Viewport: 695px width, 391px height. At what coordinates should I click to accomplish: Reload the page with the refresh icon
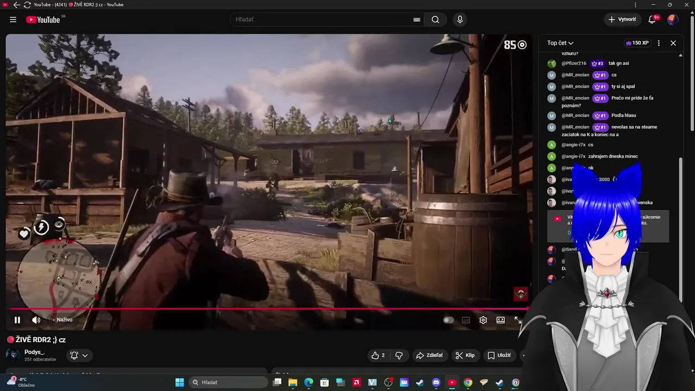point(27,5)
